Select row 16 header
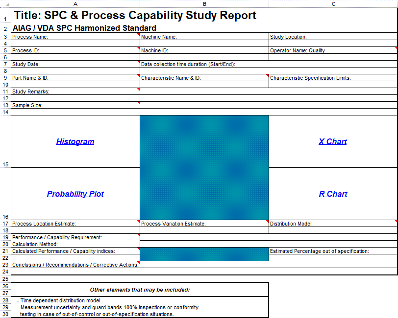This screenshot has width=398, height=318. [5, 194]
